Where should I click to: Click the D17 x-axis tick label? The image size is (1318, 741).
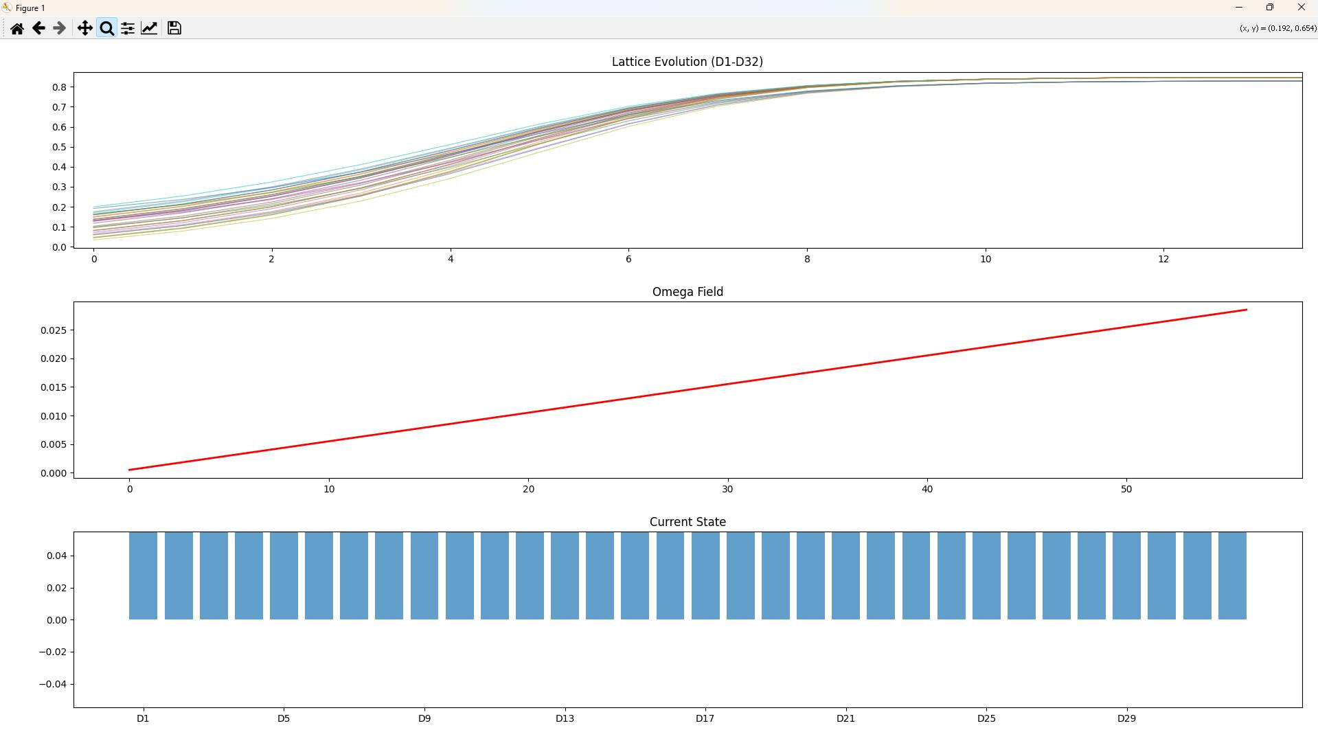(x=705, y=718)
